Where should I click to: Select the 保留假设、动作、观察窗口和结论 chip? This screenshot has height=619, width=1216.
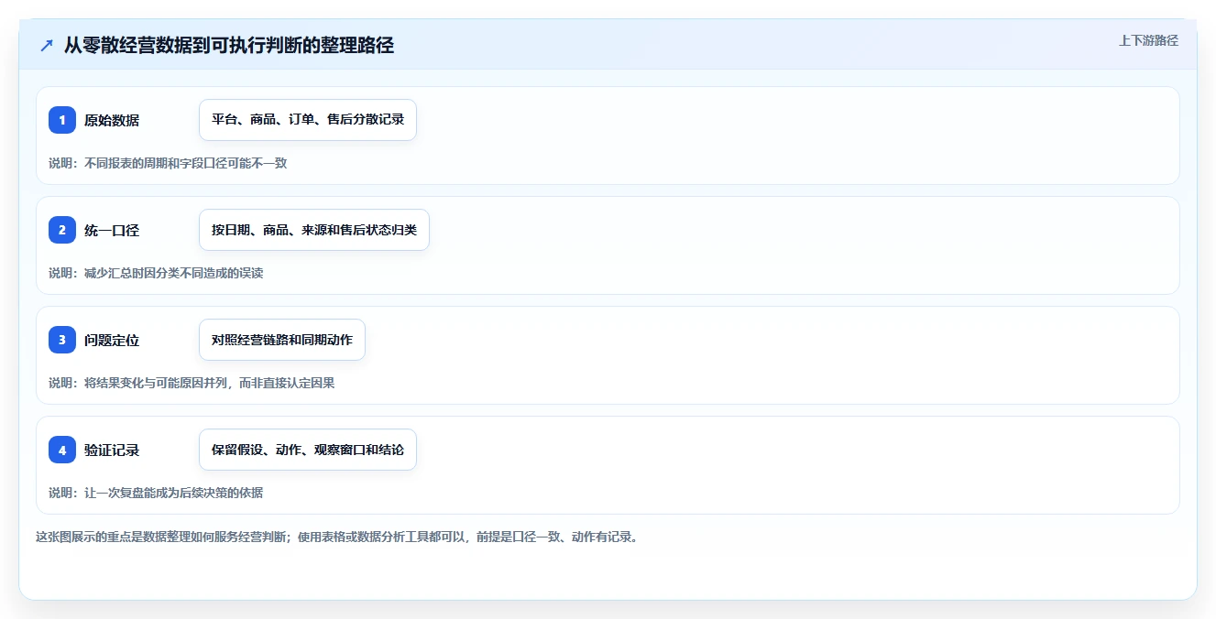[308, 450]
